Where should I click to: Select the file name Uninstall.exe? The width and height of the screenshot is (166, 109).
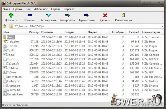click(15, 94)
